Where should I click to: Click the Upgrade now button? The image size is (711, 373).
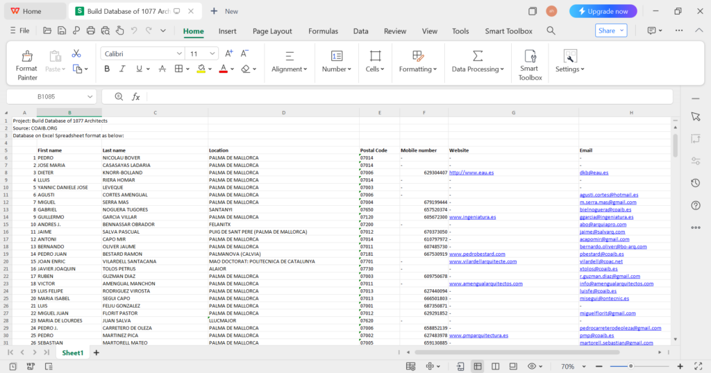pyautogui.click(x=603, y=11)
